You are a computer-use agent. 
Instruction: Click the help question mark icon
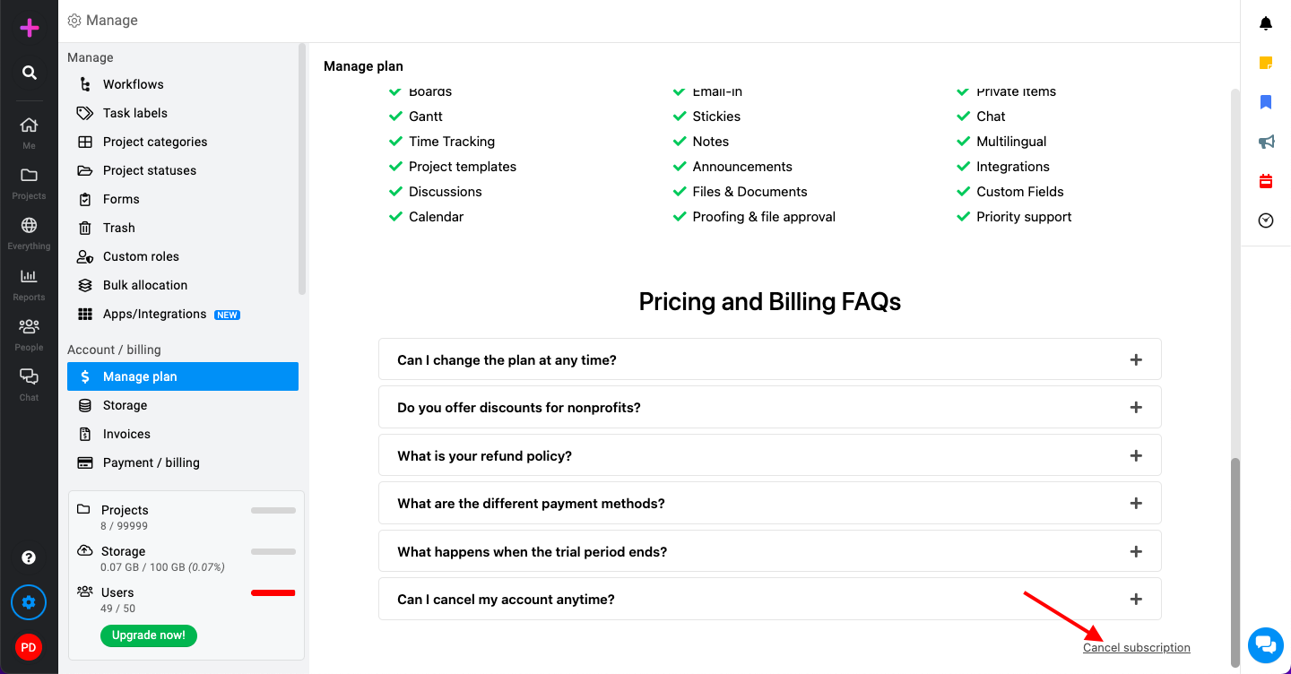(29, 557)
